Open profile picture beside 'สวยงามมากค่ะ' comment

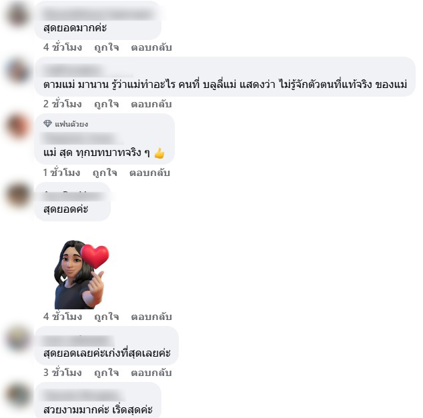pos(18,395)
